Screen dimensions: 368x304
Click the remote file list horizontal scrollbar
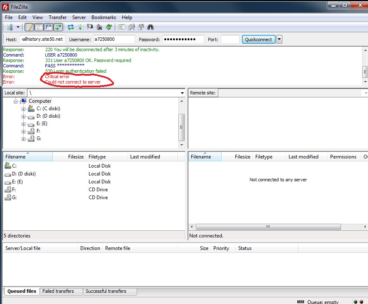pyautogui.click(x=268, y=227)
